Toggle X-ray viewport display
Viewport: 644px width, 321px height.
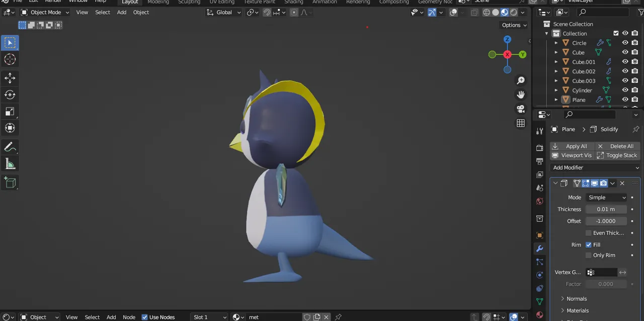474,12
